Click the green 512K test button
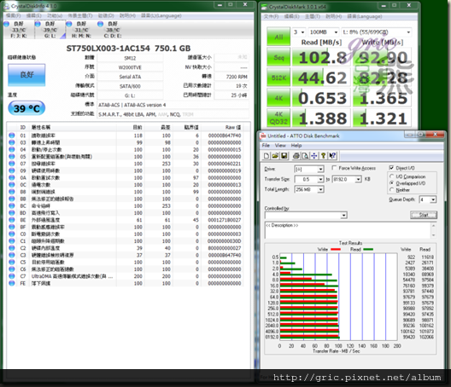Viewport: 451px width, 387px height. click(x=278, y=78)
